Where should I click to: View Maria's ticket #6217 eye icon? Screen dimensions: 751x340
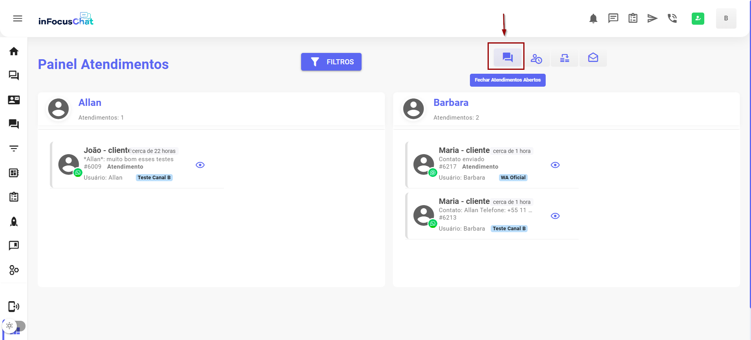pos(555,165)
